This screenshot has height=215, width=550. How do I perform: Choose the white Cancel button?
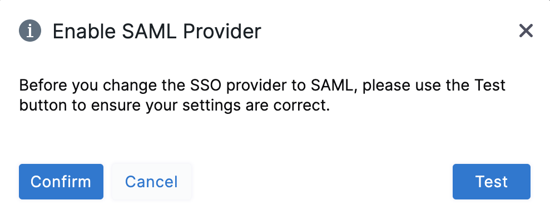[x=151, y=181]
